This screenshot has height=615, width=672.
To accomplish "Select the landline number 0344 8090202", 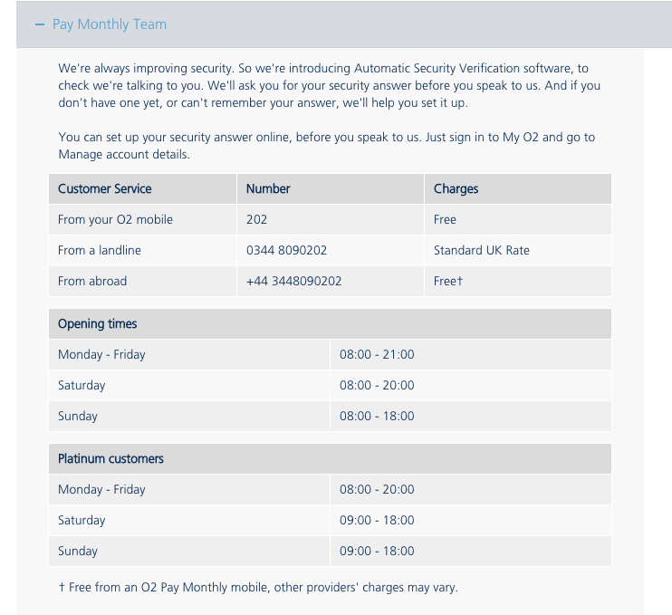I will coord(286,250).
